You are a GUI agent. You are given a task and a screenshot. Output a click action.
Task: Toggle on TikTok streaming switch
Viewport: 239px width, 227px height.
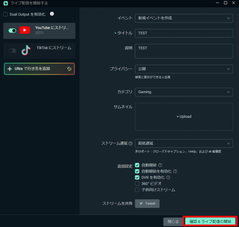coord(12,51)
